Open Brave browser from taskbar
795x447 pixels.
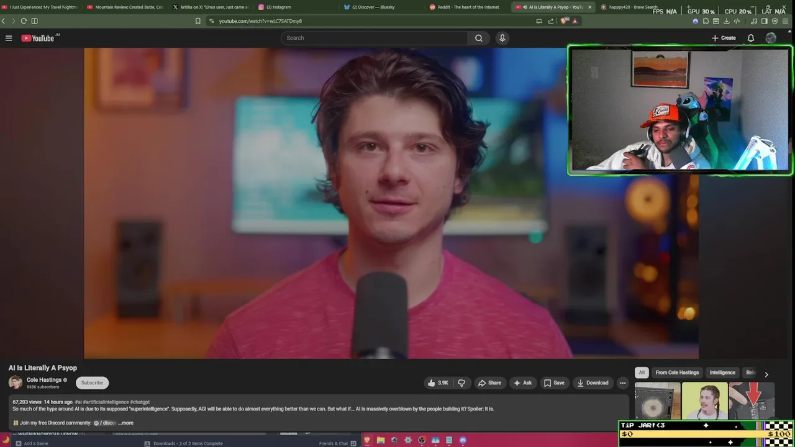tap(366, 440)
